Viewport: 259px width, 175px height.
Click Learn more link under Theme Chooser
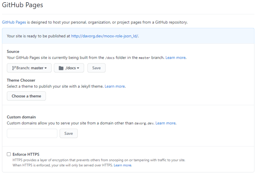point(115,86)
